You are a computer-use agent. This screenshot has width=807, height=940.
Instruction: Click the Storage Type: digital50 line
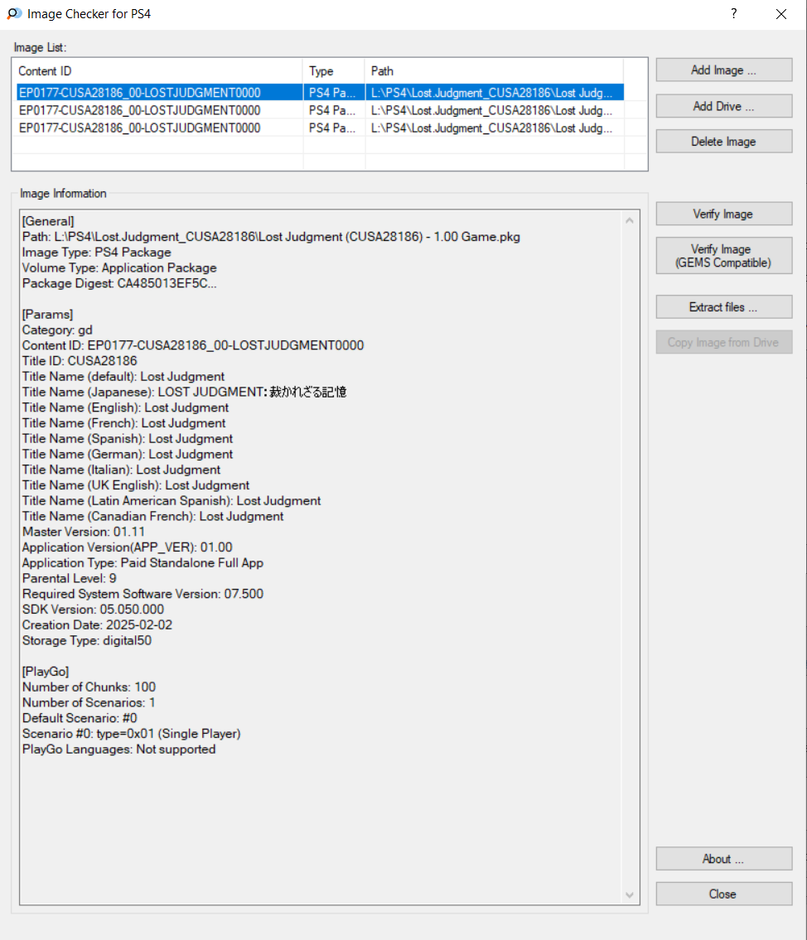tap(87, 640)
